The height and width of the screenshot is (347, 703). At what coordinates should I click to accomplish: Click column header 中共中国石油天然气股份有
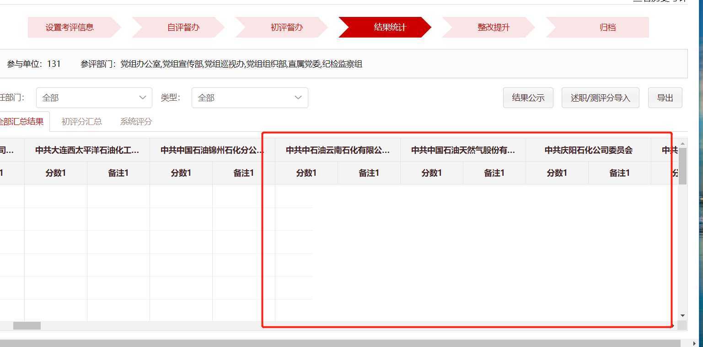click(x=463, y=150)
